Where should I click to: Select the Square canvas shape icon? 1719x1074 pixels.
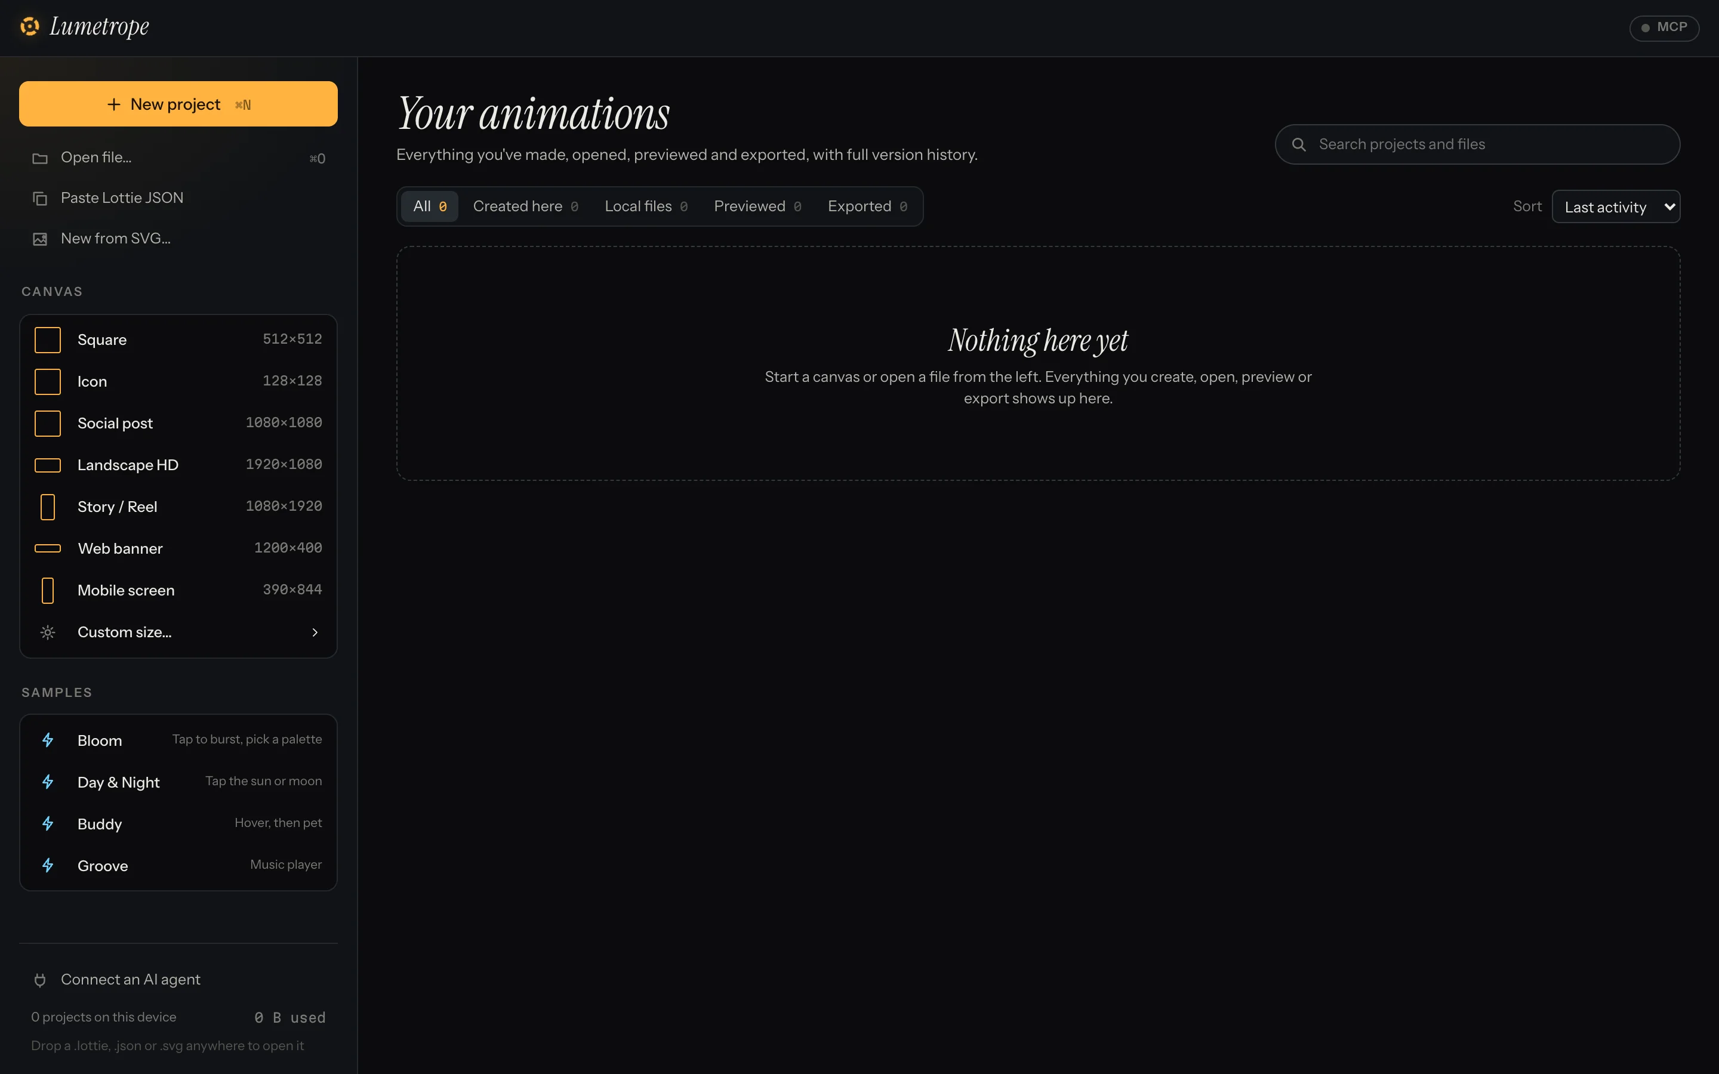(48, 340)
